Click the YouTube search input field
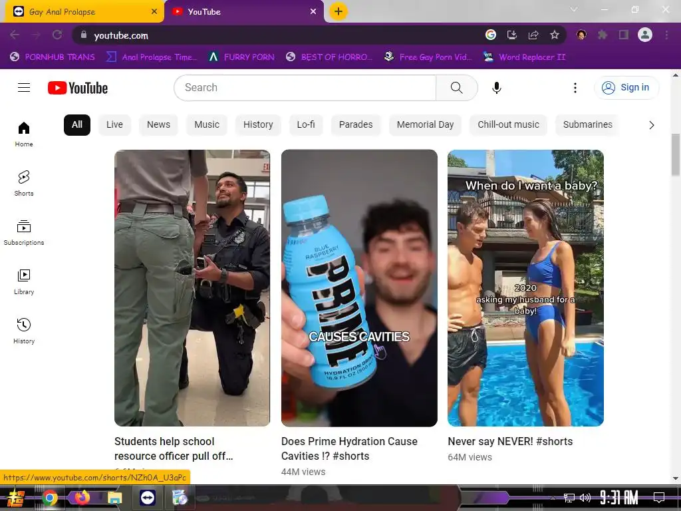Screen dimensions: 681x511 tap(305, 88)
